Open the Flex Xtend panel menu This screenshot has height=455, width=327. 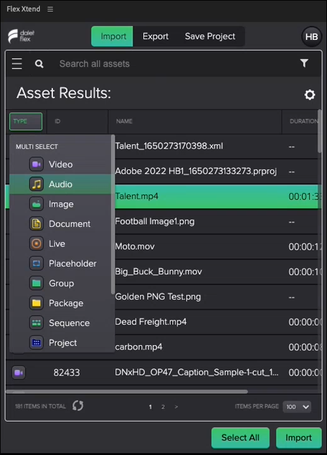pyautogui.click(x=50, y=9)
